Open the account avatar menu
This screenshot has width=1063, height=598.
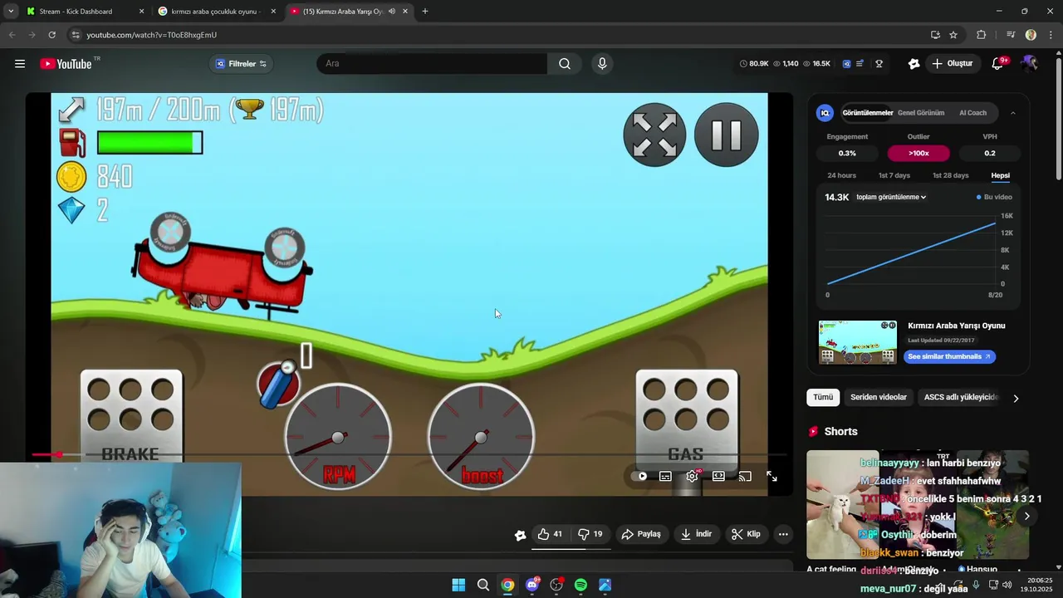click(x=1030, y=64)
